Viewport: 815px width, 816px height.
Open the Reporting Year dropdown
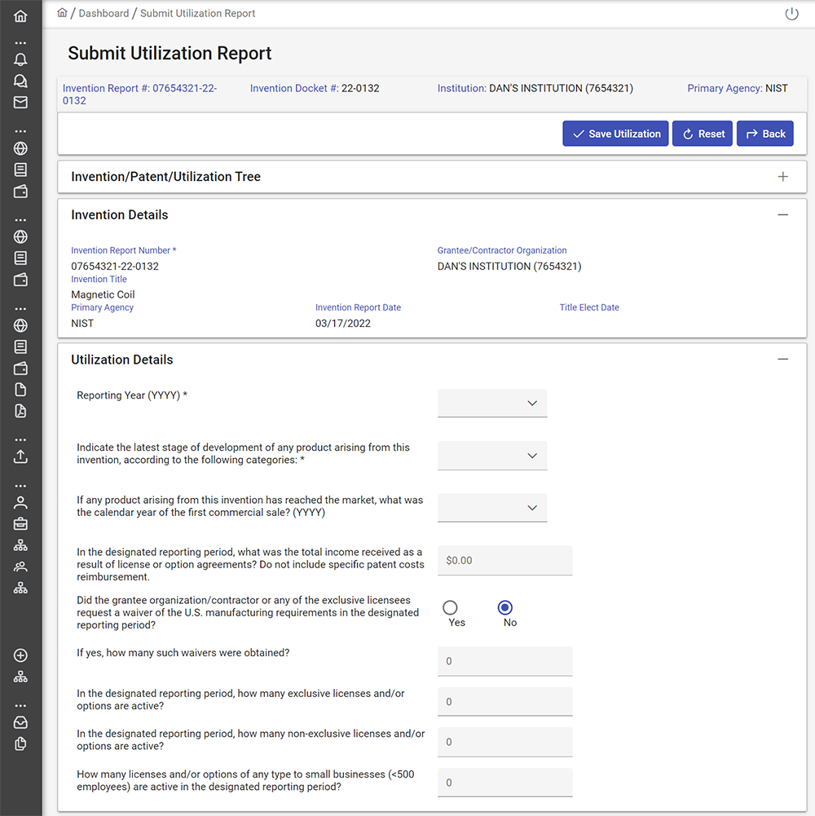(x=492, y=403)
